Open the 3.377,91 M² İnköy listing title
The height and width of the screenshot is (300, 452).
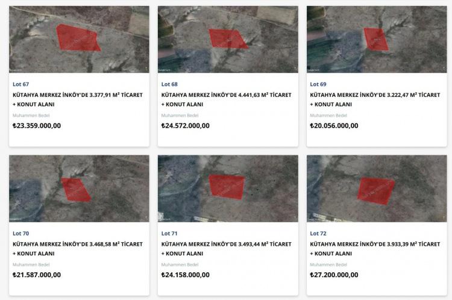(x=78, y=99)
